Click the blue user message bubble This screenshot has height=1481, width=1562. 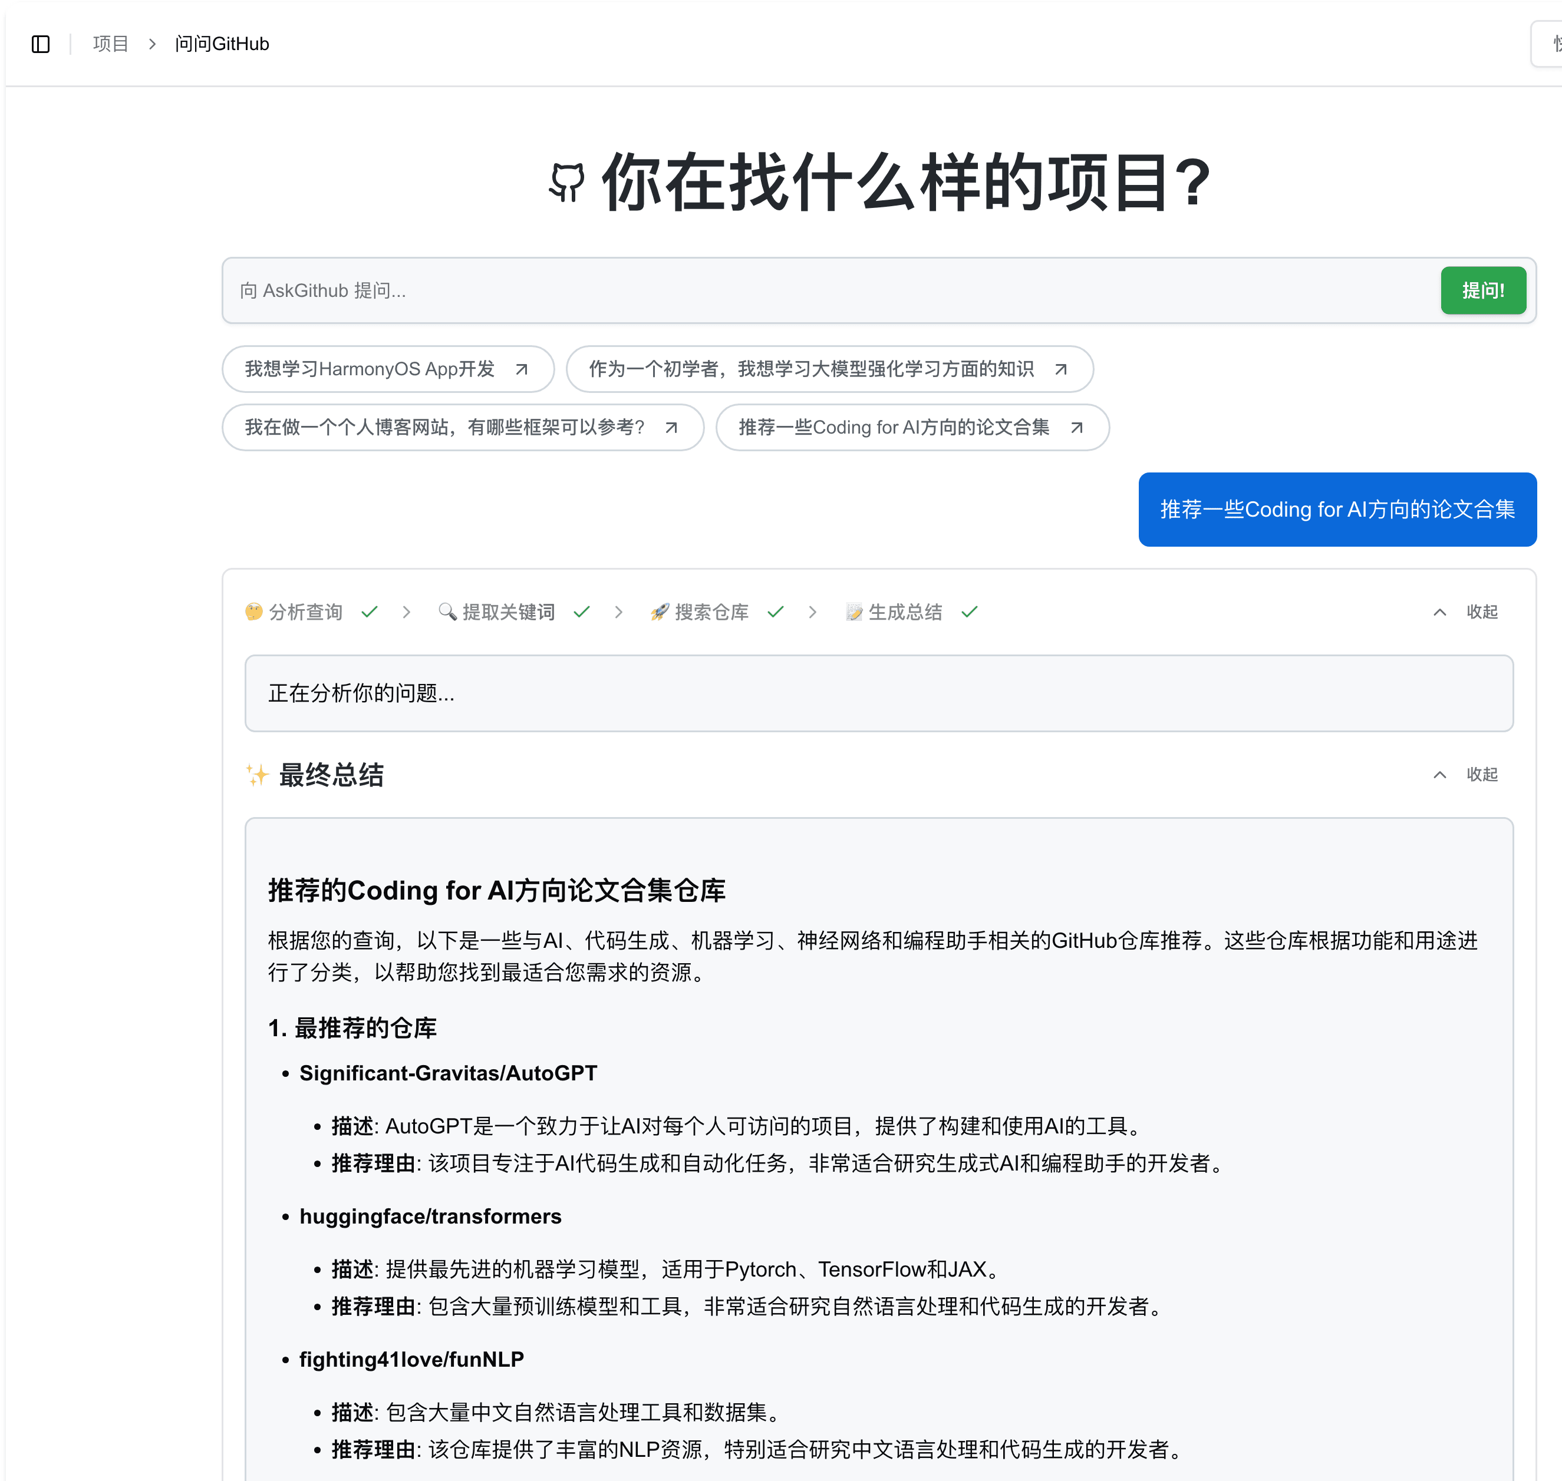[1337, 509]
